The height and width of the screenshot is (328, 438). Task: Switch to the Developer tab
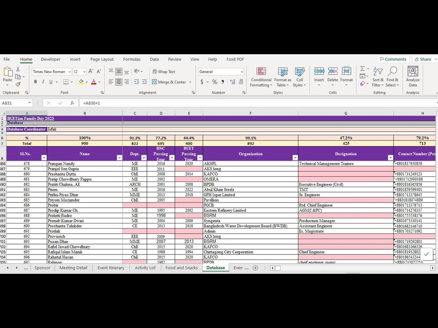tap(50, 59)
